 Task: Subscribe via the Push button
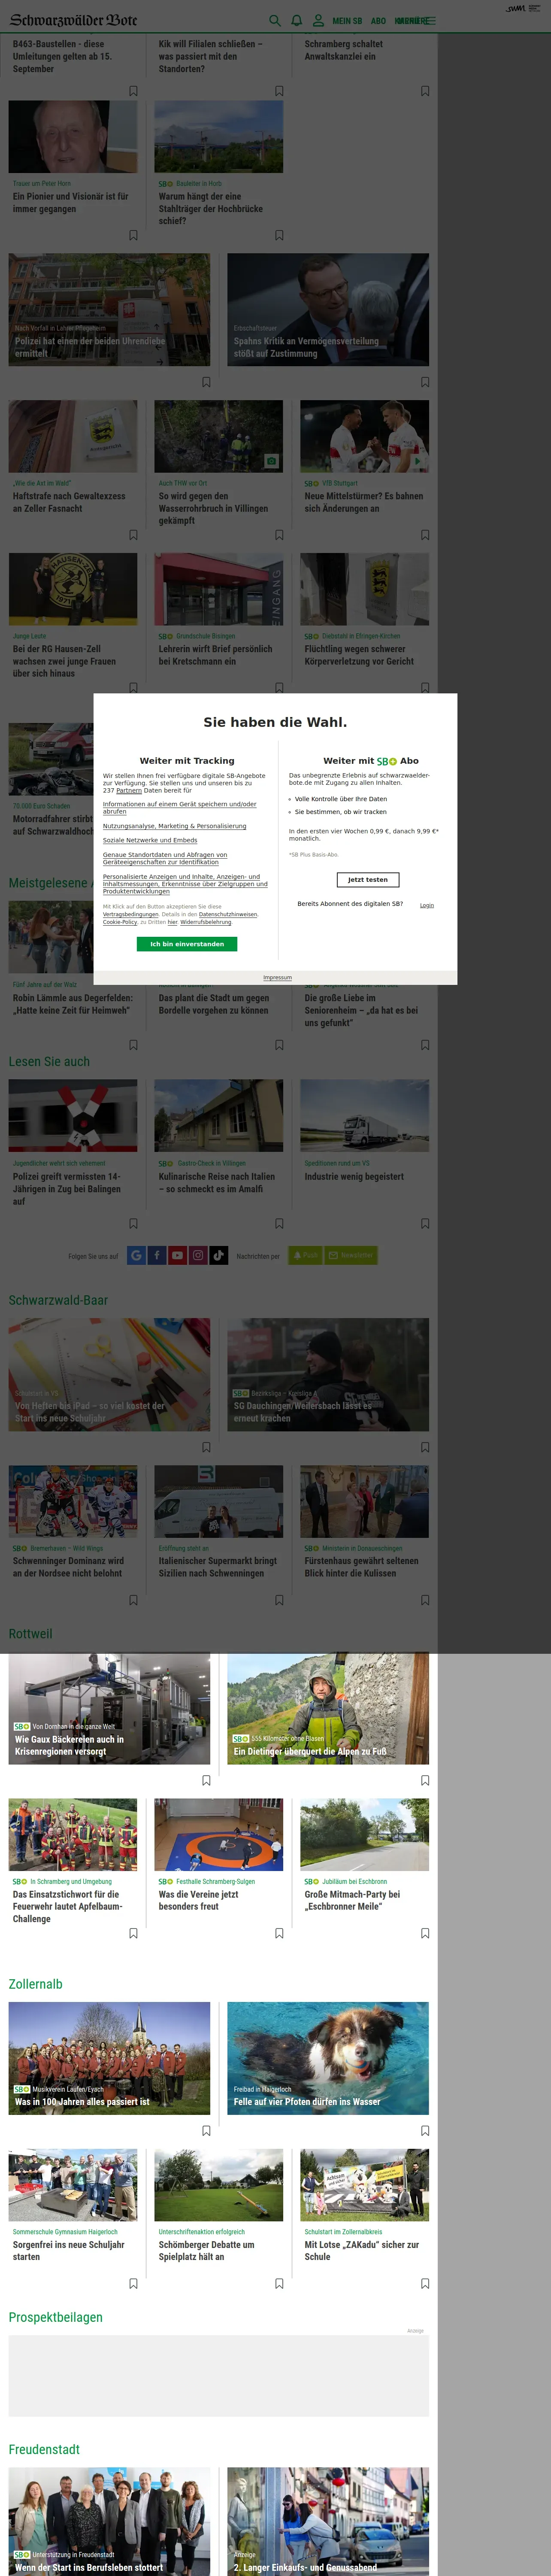(x=305, y=1255)
